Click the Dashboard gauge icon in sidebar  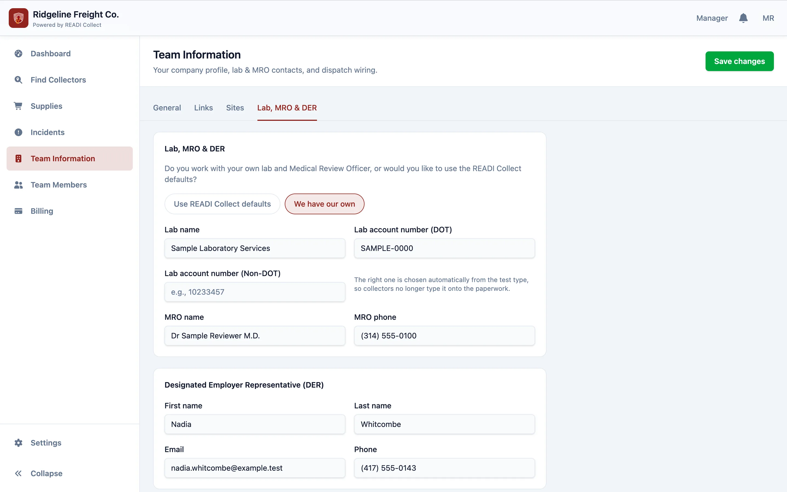click(19, 54)
